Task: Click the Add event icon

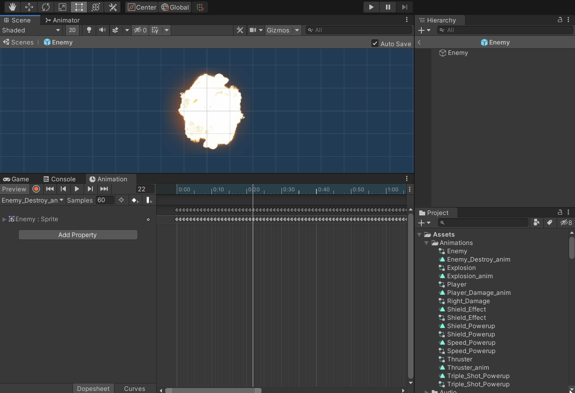Action: click(x=149, y=200)
